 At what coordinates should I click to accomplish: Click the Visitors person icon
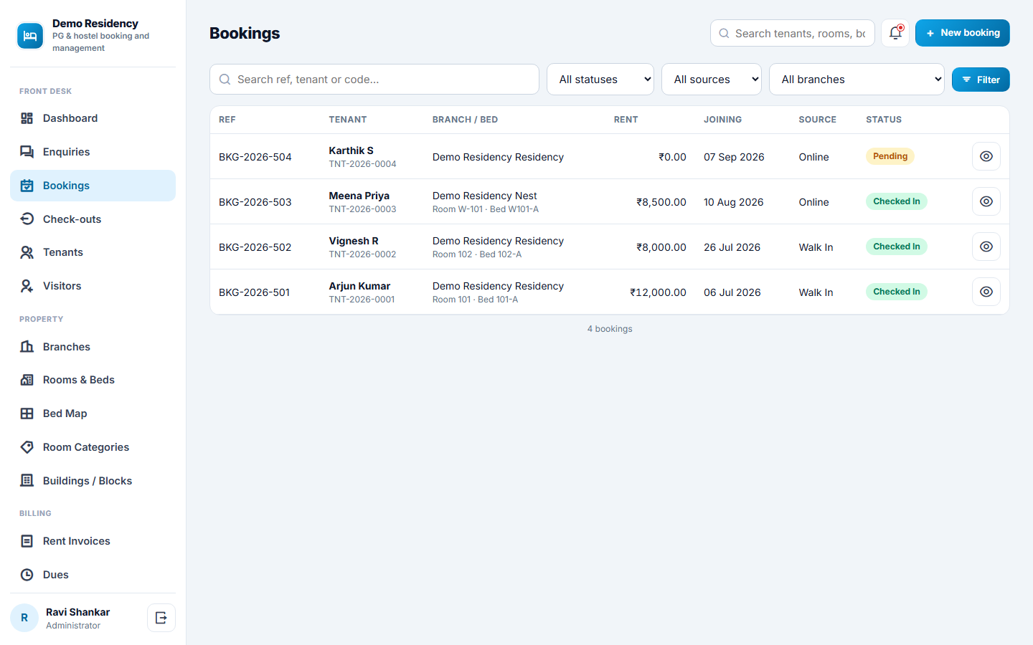27,286
